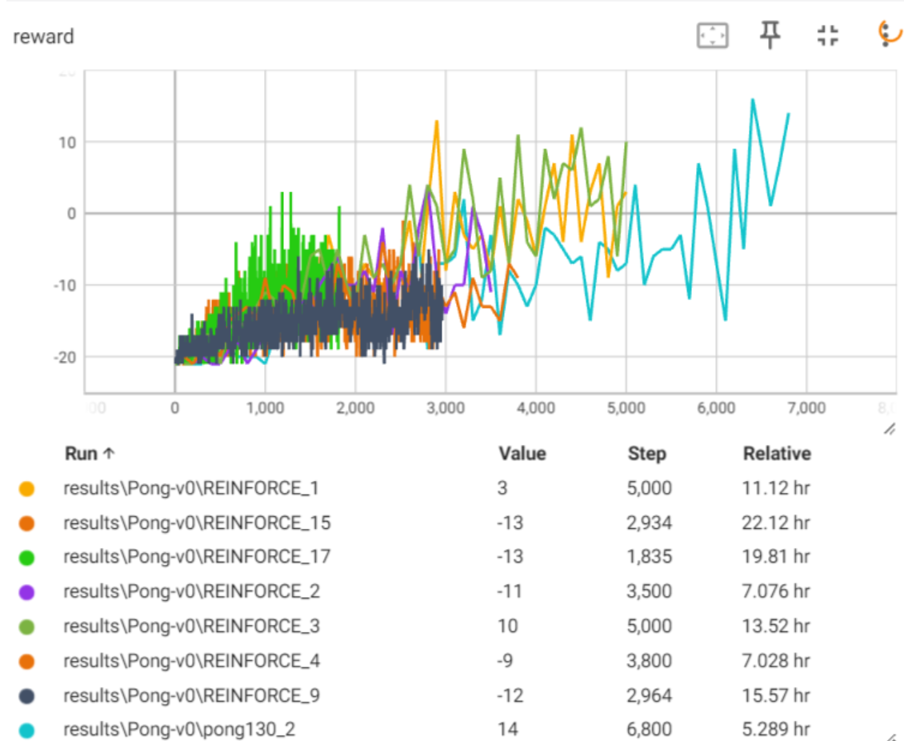Click relative time 15.57 hr
904x741 pixels.
pos(776,695)
